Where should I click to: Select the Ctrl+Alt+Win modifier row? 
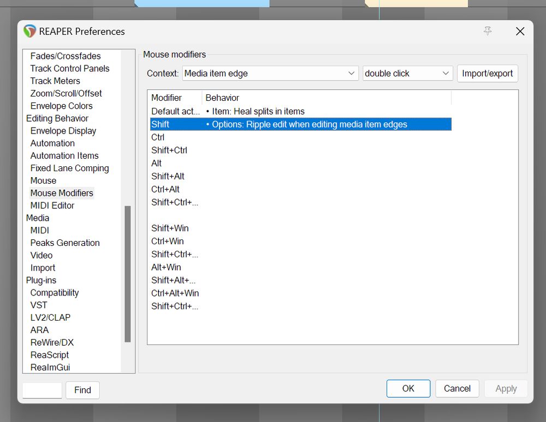tap(301, 293)
